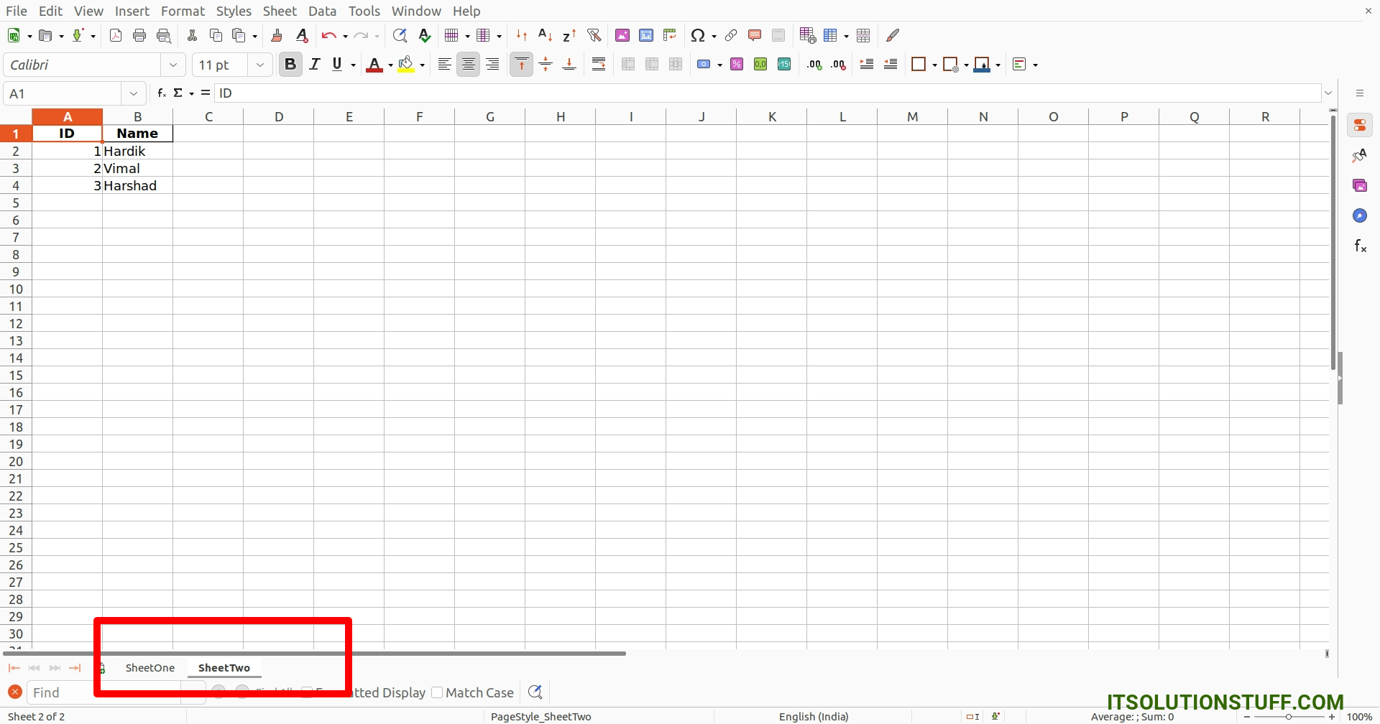Toggle the Underline formatting
The width and height of the screenshot is (1380, 724).
pos(335,64)
